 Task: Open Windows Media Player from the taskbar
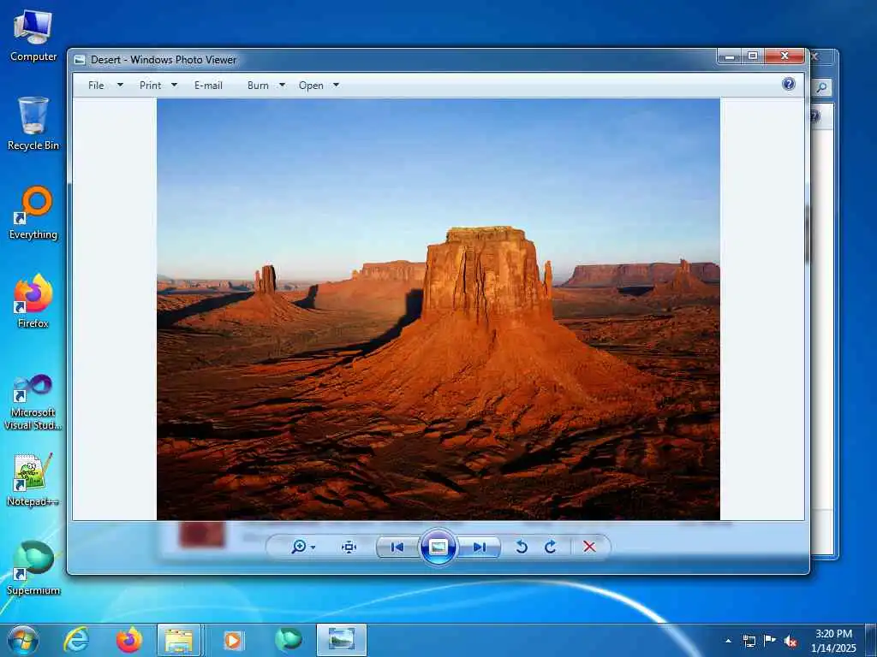pos(232,640)
